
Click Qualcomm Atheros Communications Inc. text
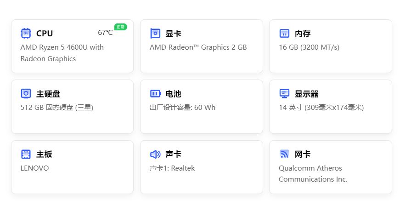coord(313,174)
